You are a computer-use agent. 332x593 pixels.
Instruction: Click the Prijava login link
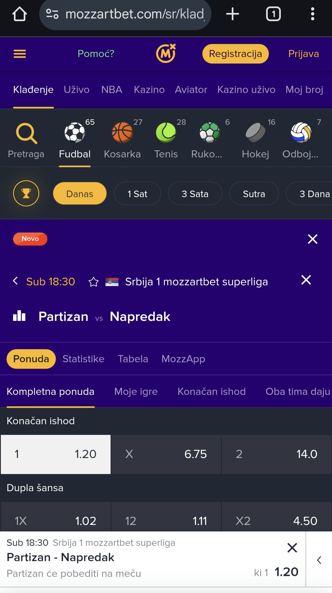pyautogui.click(x=303, y=54)
